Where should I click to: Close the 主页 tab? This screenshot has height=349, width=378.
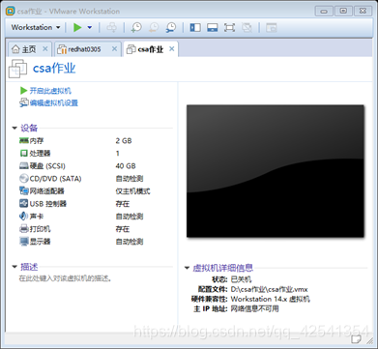45,48
